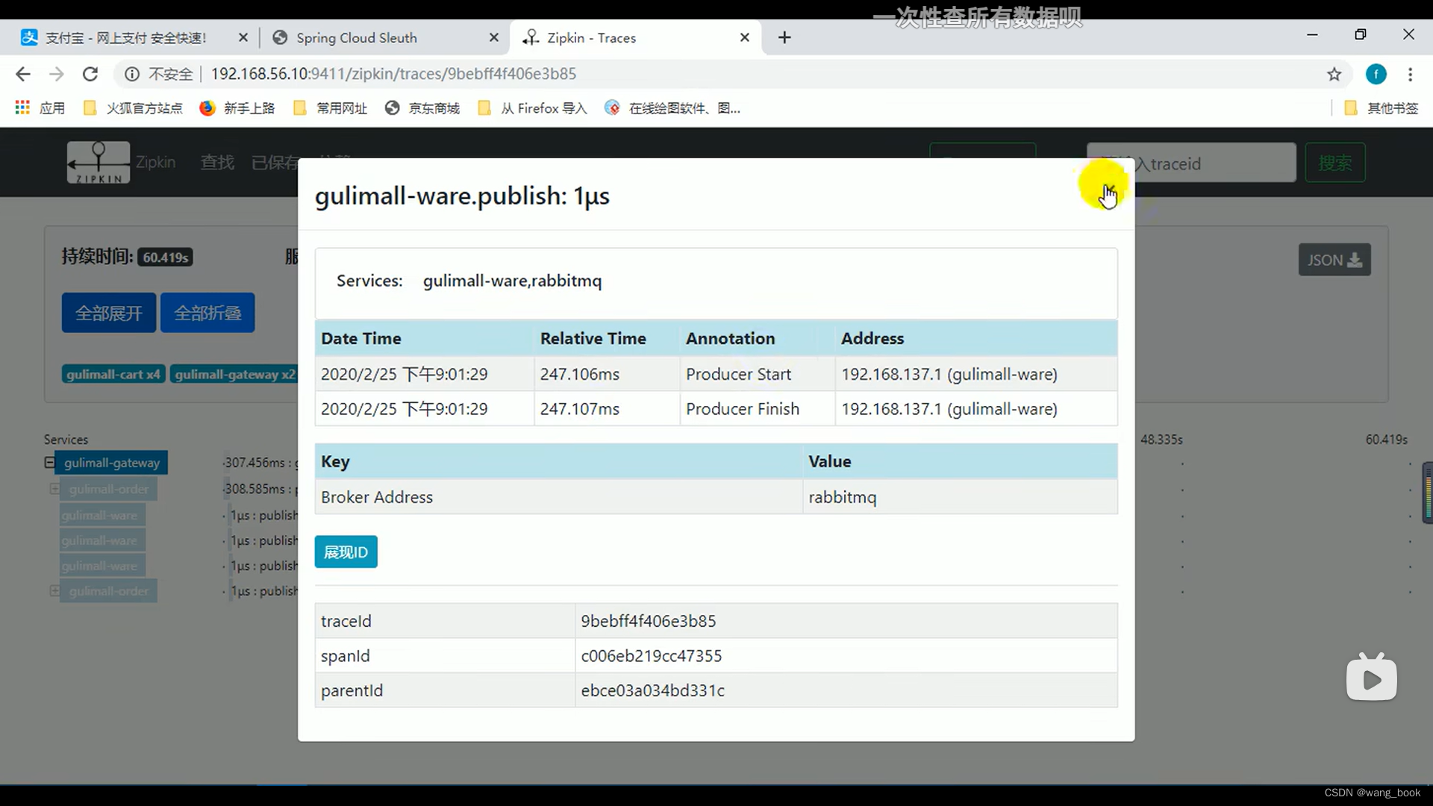Click the 60.419s duration badge
Viewport: 1433px width, 806px height.
click(165, 257)
